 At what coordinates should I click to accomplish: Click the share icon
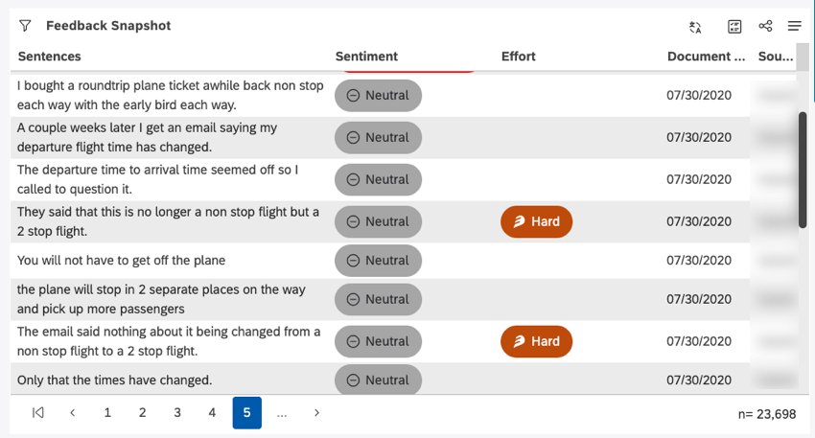click(765, 26)
